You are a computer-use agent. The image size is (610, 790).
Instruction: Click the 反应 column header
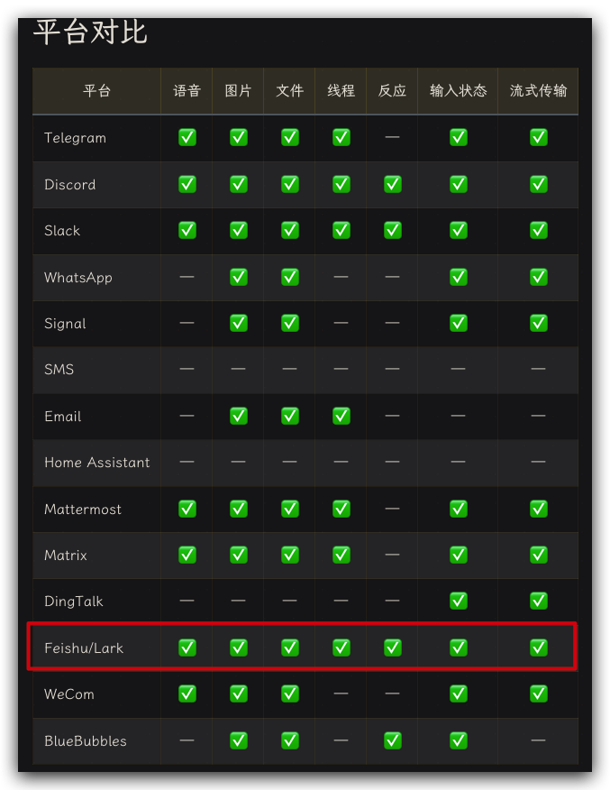(392, 91)
